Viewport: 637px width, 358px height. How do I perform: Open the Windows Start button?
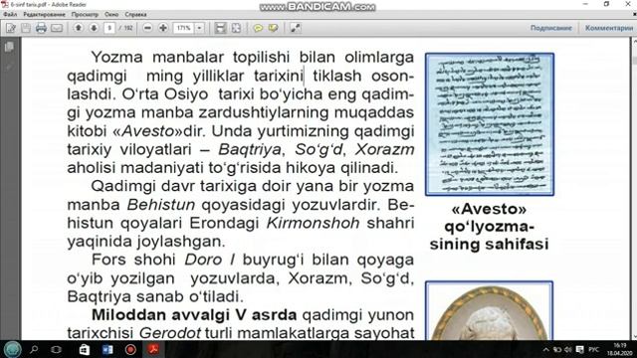tap(12, 349)
